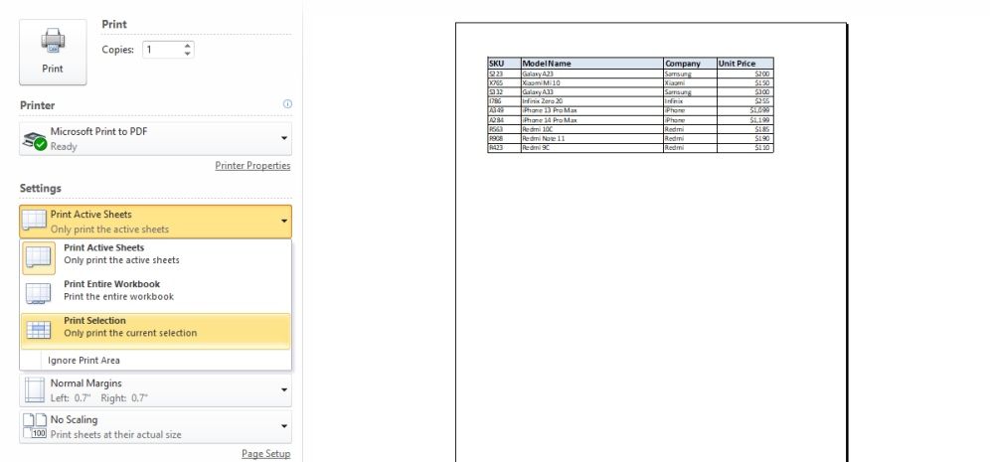The height and width of the screenshot is (462, 990).
Task: Click into the Copies number field
Action: tap(163, 50)
